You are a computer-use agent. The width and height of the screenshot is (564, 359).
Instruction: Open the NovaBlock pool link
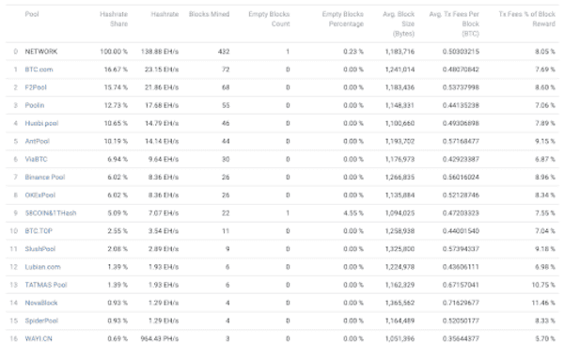pyautogui.click(x=41, y=303)
